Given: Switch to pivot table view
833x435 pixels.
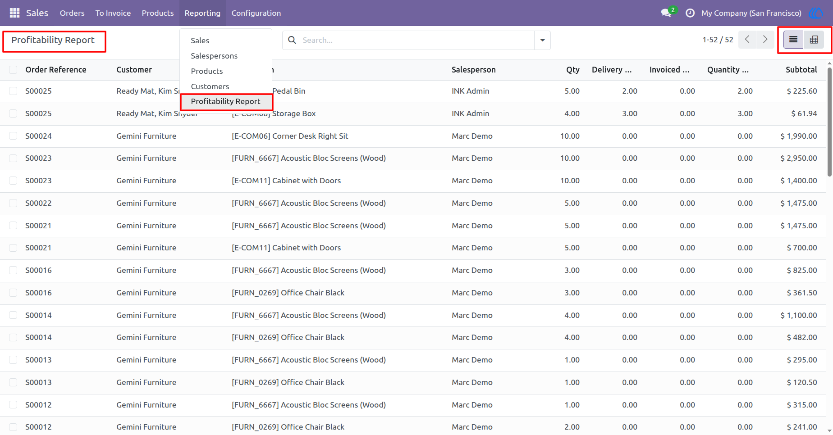Looking at the screenshot, I should (814, 40).
